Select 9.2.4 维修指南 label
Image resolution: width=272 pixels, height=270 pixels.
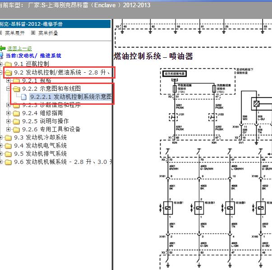pyautogui.click(x=42, y=113)
